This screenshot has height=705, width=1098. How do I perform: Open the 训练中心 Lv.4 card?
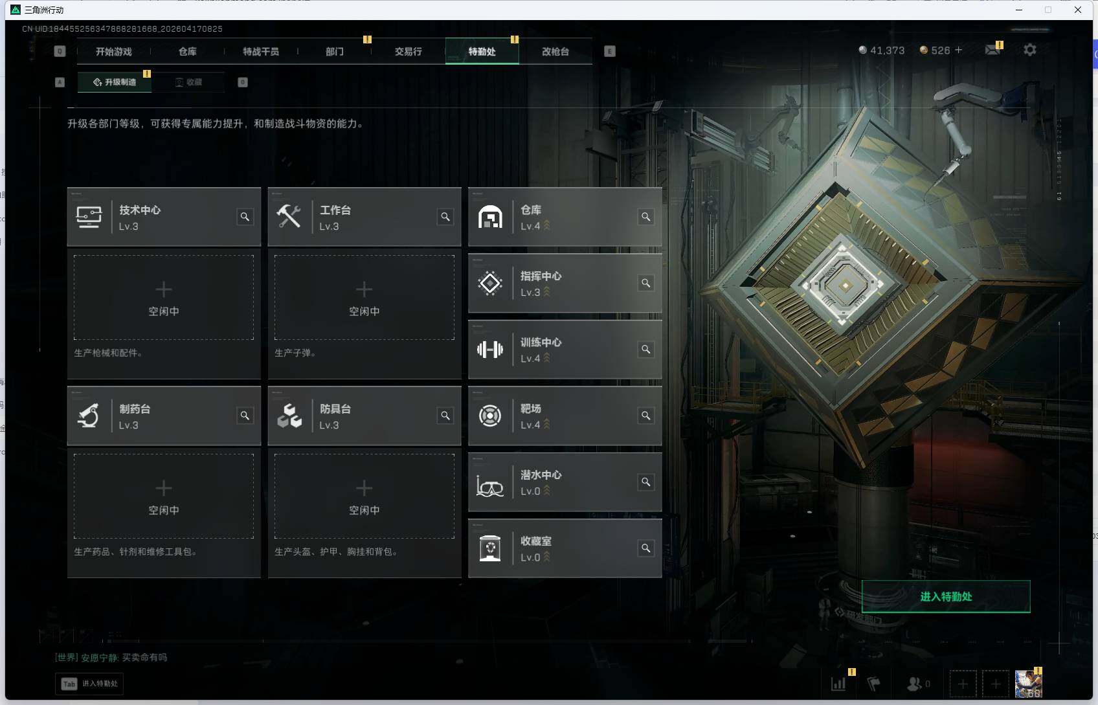point(565,350)
